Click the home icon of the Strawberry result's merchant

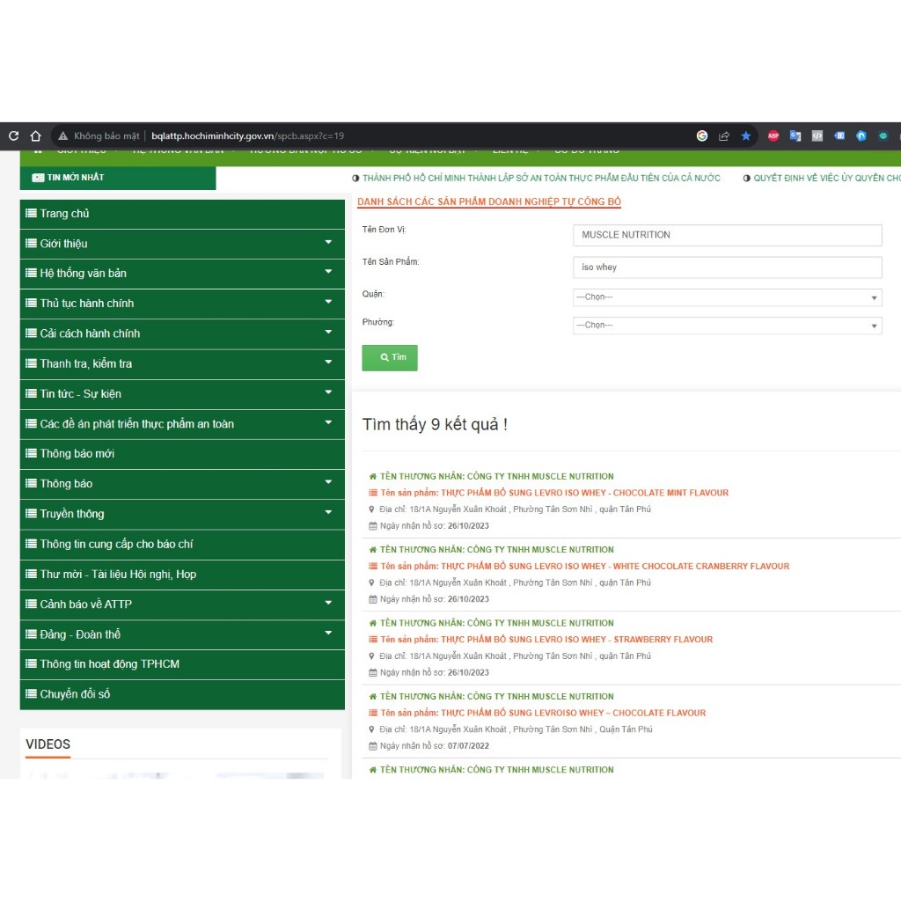(373, 623)
